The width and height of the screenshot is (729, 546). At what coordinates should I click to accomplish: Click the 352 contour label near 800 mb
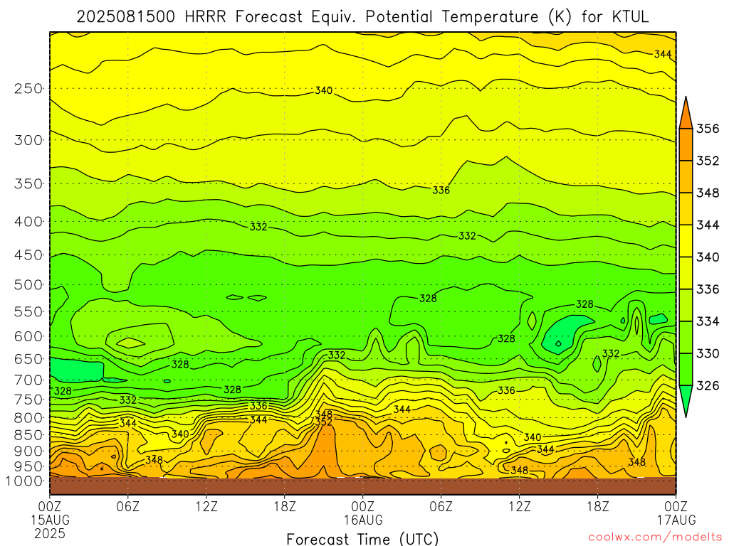click(x=324, y=422)
